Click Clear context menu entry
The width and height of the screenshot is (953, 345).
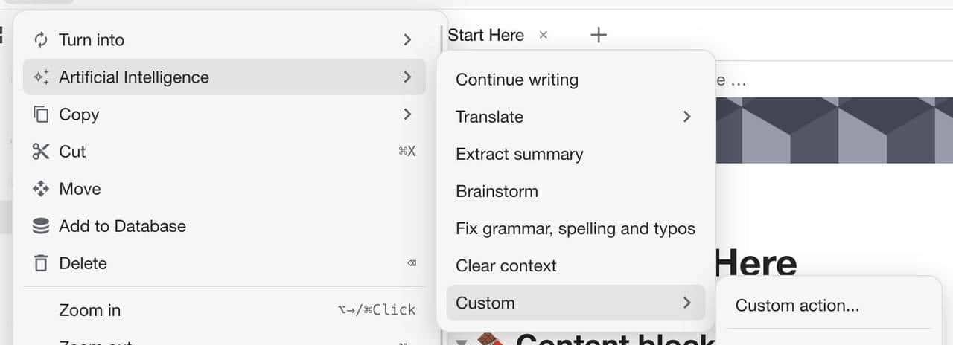pos(506,265)
